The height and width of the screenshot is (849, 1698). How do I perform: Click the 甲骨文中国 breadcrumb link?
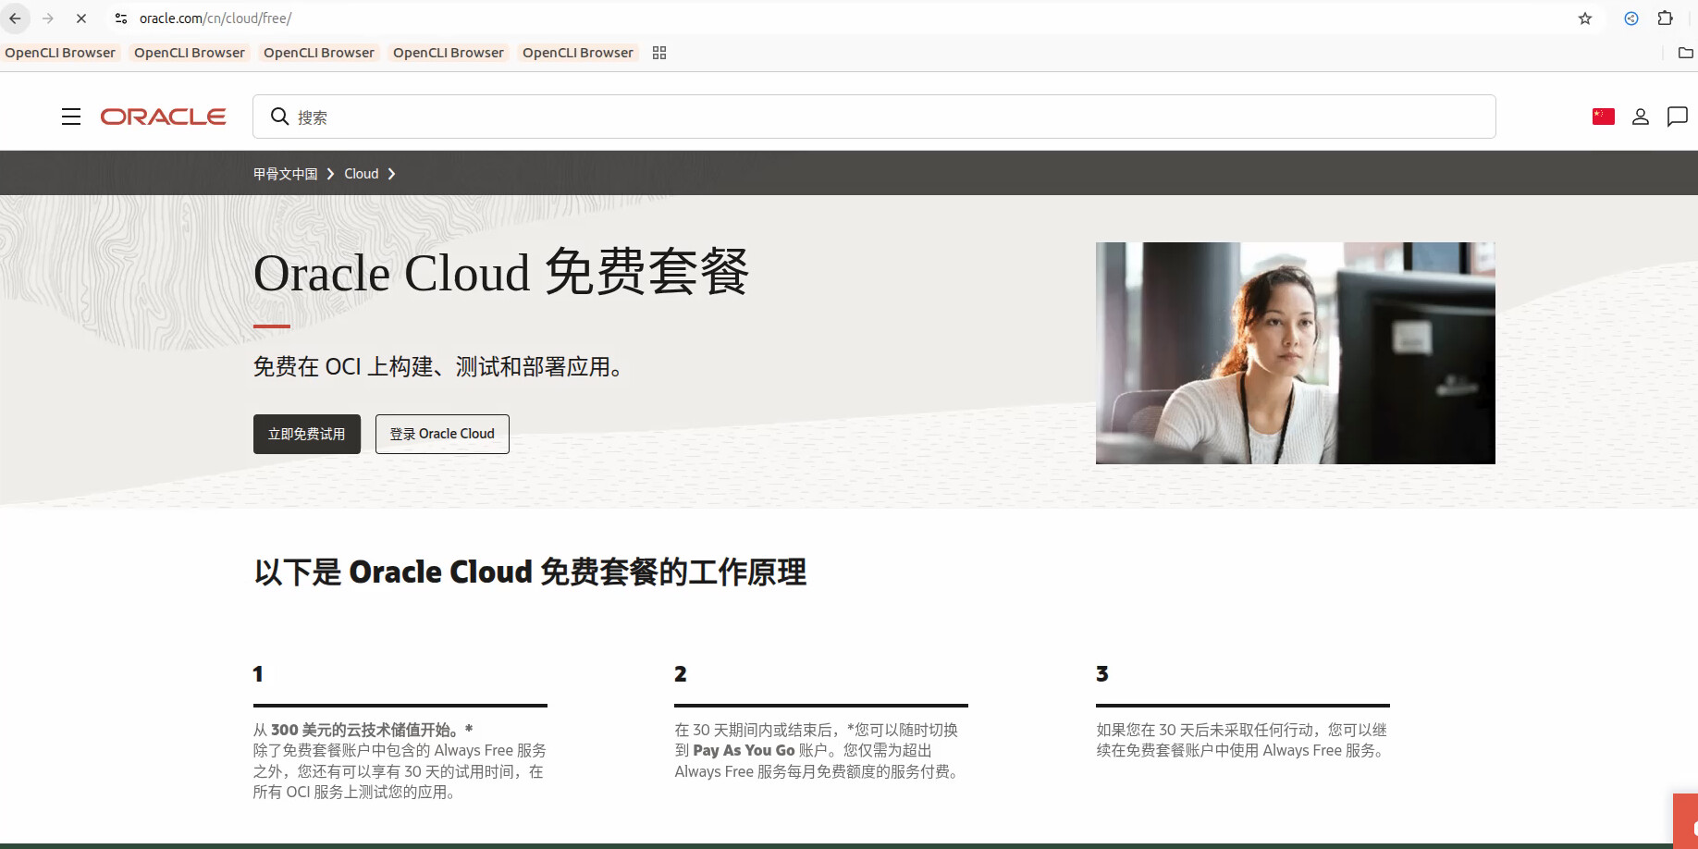(286, 174)
